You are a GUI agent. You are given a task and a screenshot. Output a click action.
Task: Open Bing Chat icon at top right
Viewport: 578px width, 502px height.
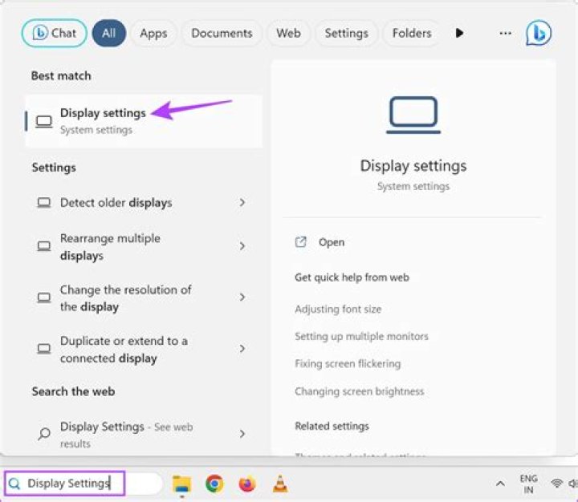click(538, 34)
